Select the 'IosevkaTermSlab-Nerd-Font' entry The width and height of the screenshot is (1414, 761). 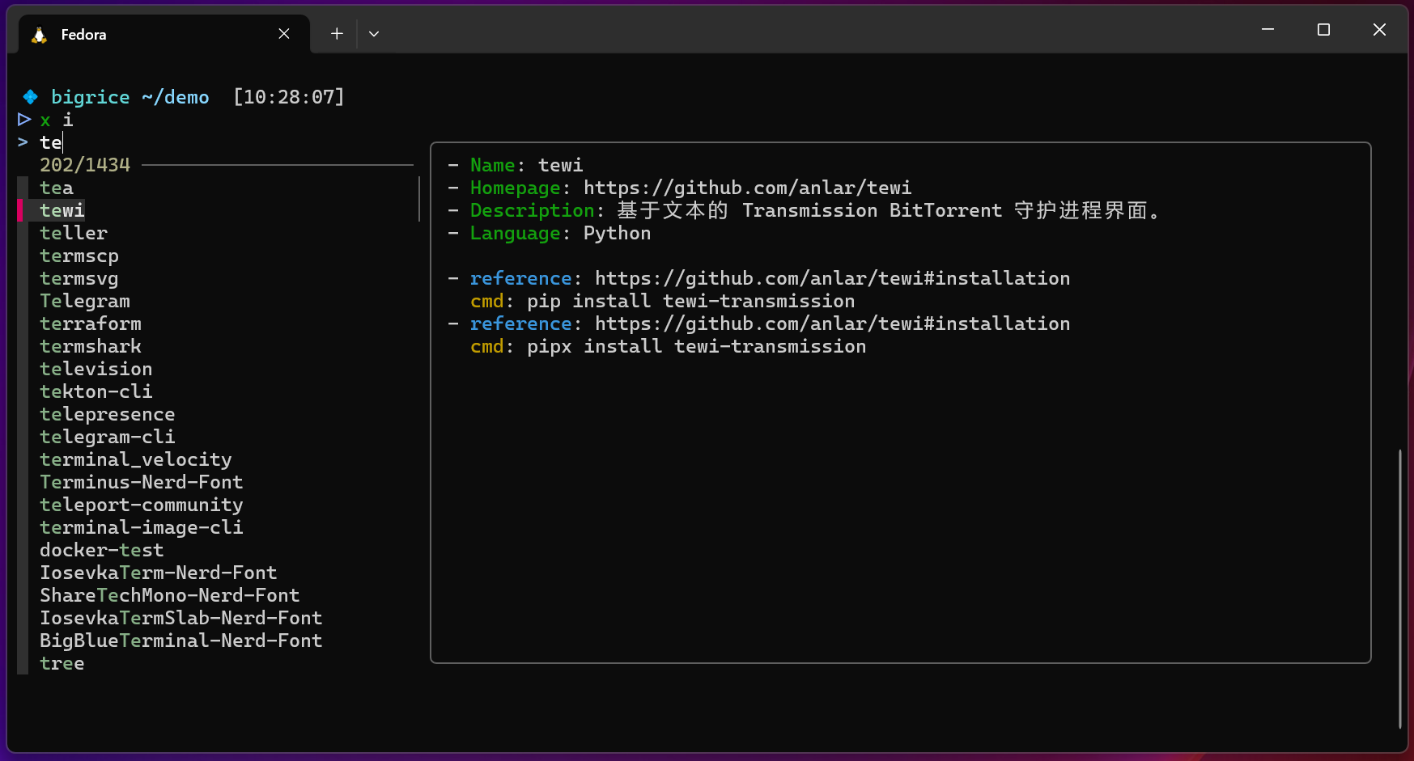[x=181, y=618]
